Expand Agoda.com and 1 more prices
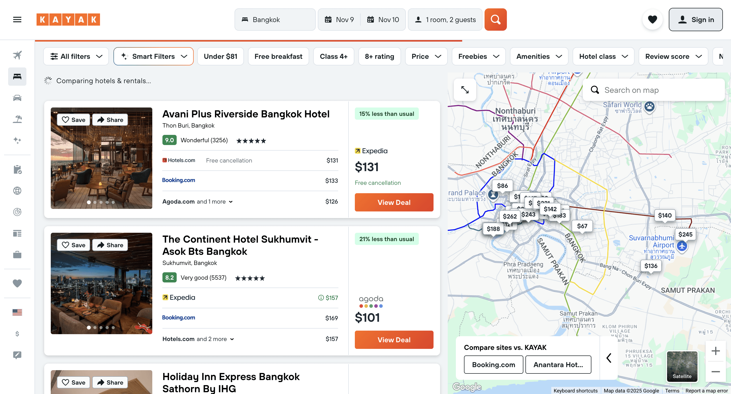 (x=197, y=201)
